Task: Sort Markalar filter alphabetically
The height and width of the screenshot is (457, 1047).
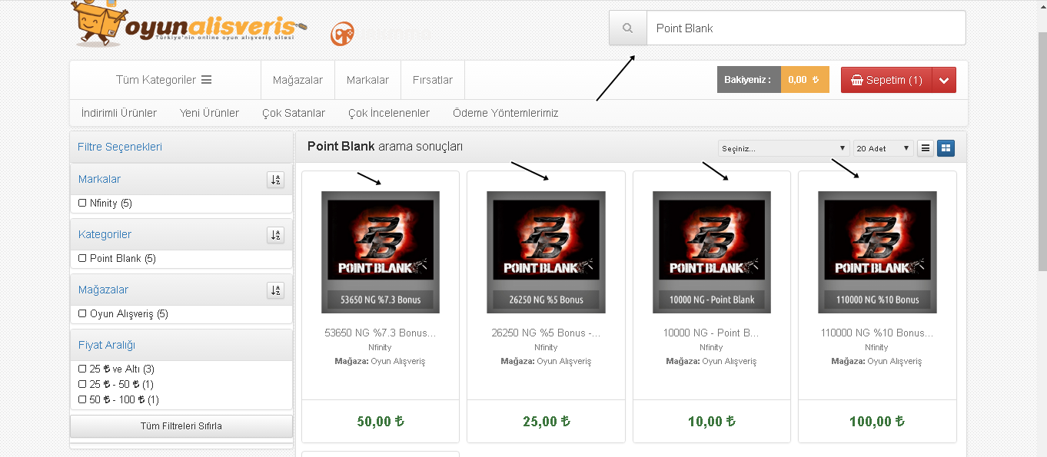Action: pyautogui.click(x=276, y=180)
